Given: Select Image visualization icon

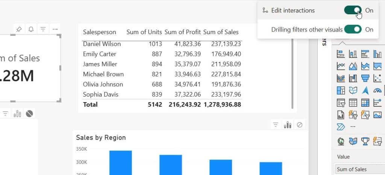Looking at the screenshot, I should (377, 115).
